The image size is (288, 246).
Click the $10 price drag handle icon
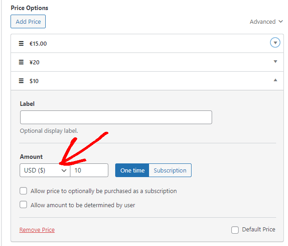[x=21, y=81]
